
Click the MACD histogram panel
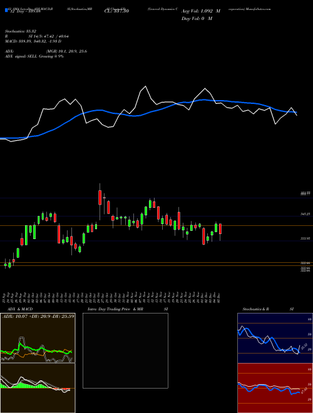pyautogui.click(x=38, y=388)
